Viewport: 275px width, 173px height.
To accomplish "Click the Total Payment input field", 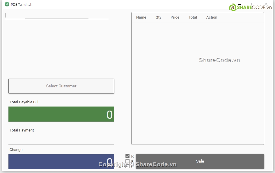I will click(61, 139).
